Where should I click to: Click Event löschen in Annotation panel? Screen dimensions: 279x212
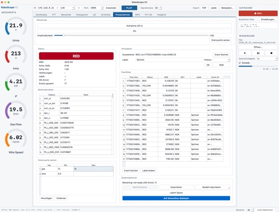[x=221, y=55]
